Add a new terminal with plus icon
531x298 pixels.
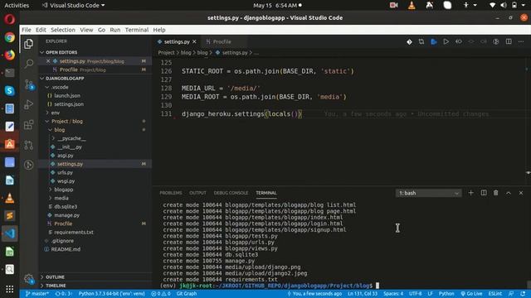[x=470, y=193]
